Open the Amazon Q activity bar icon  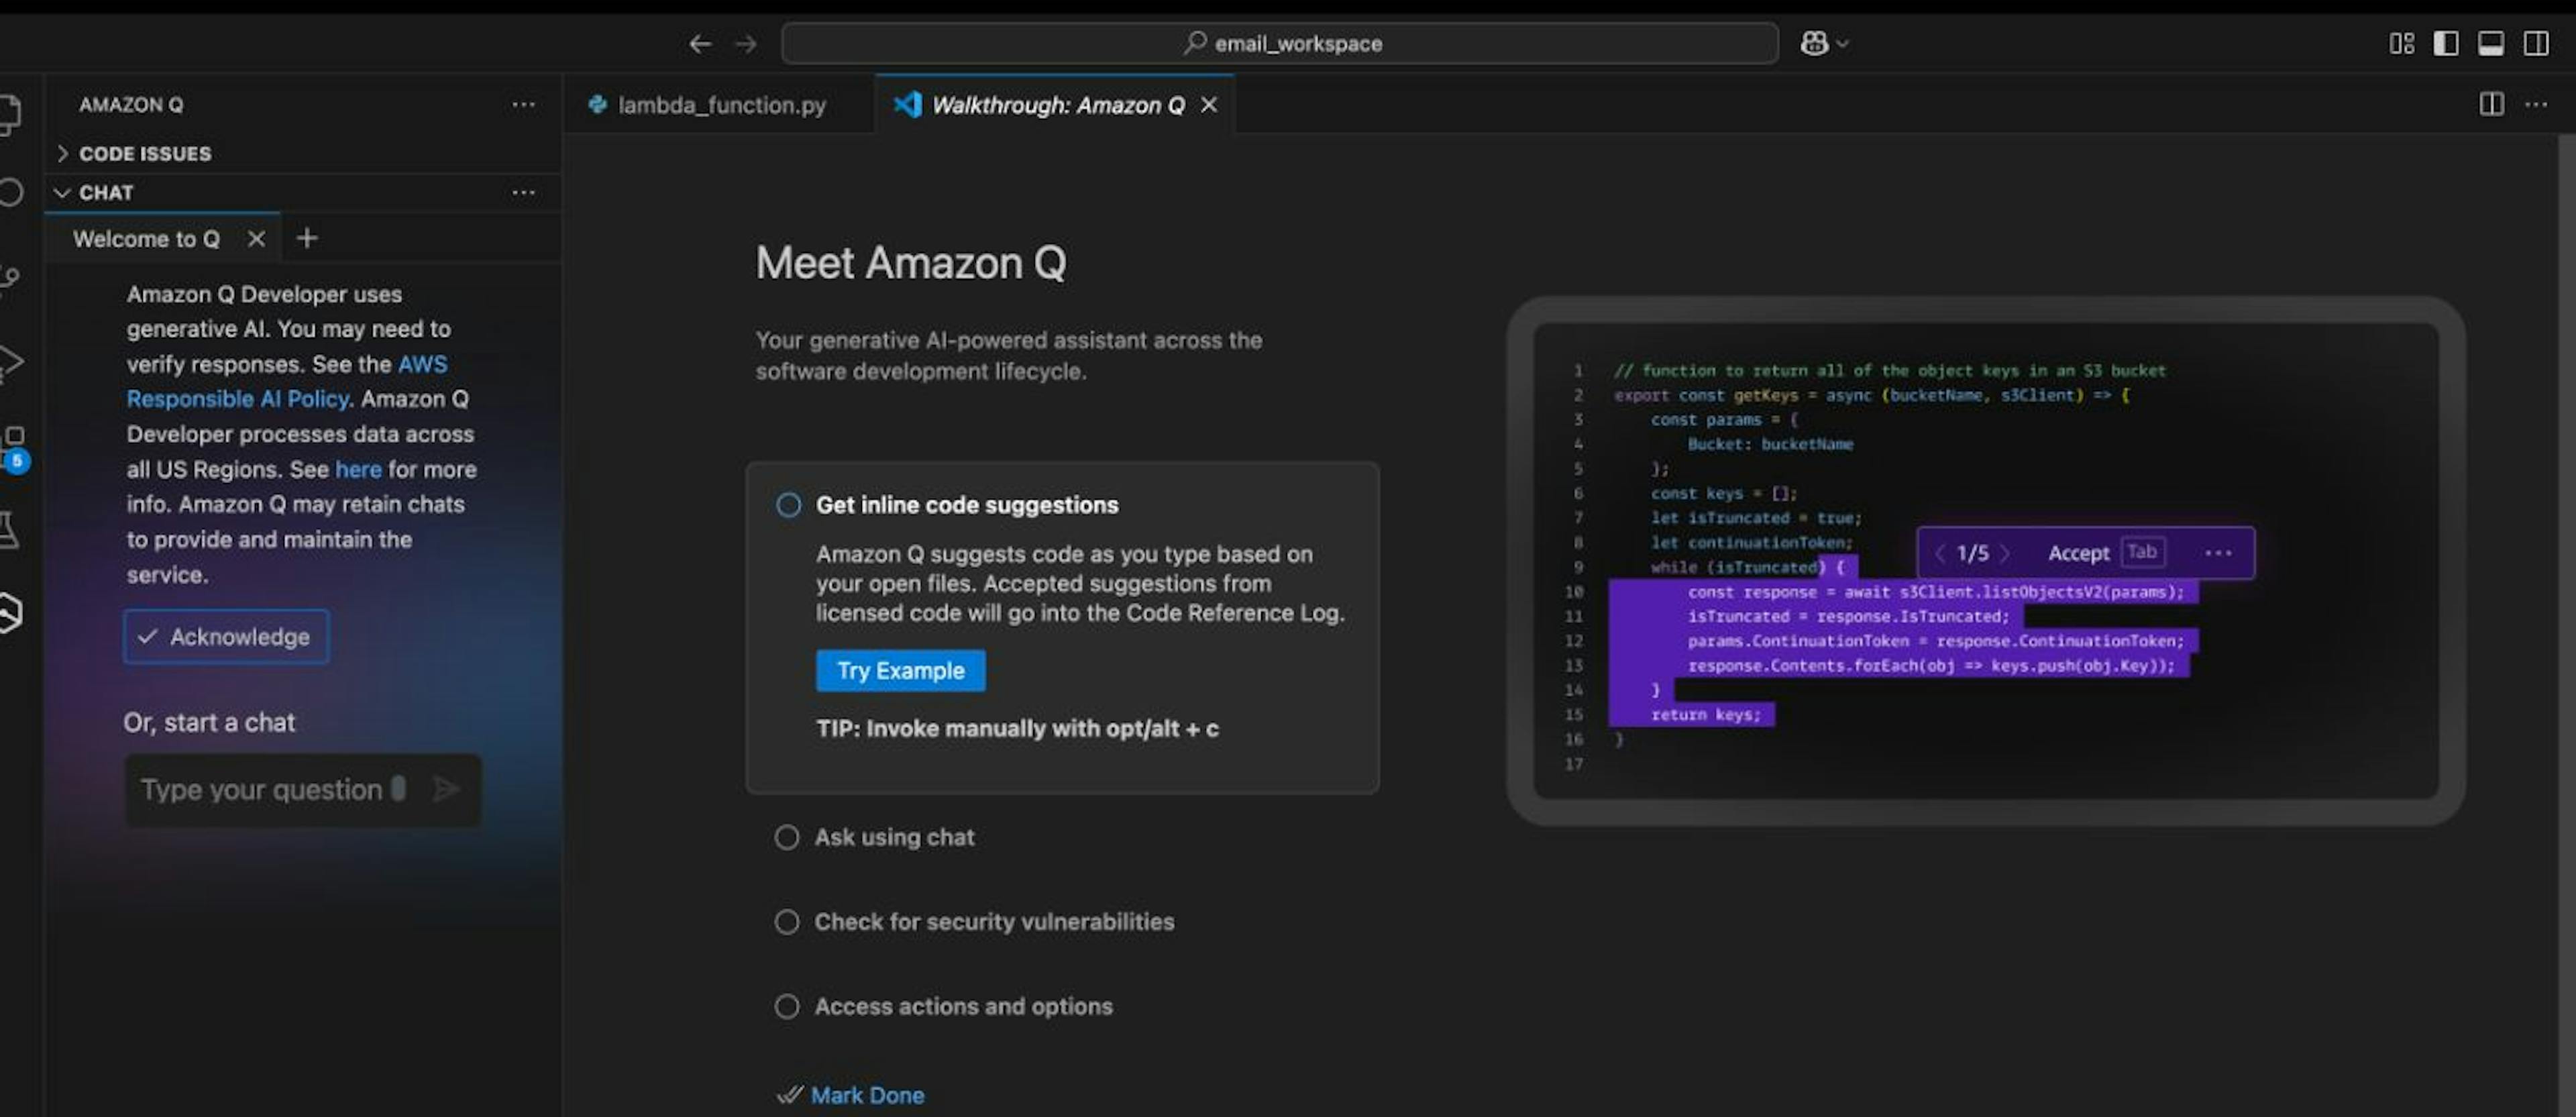10,612
